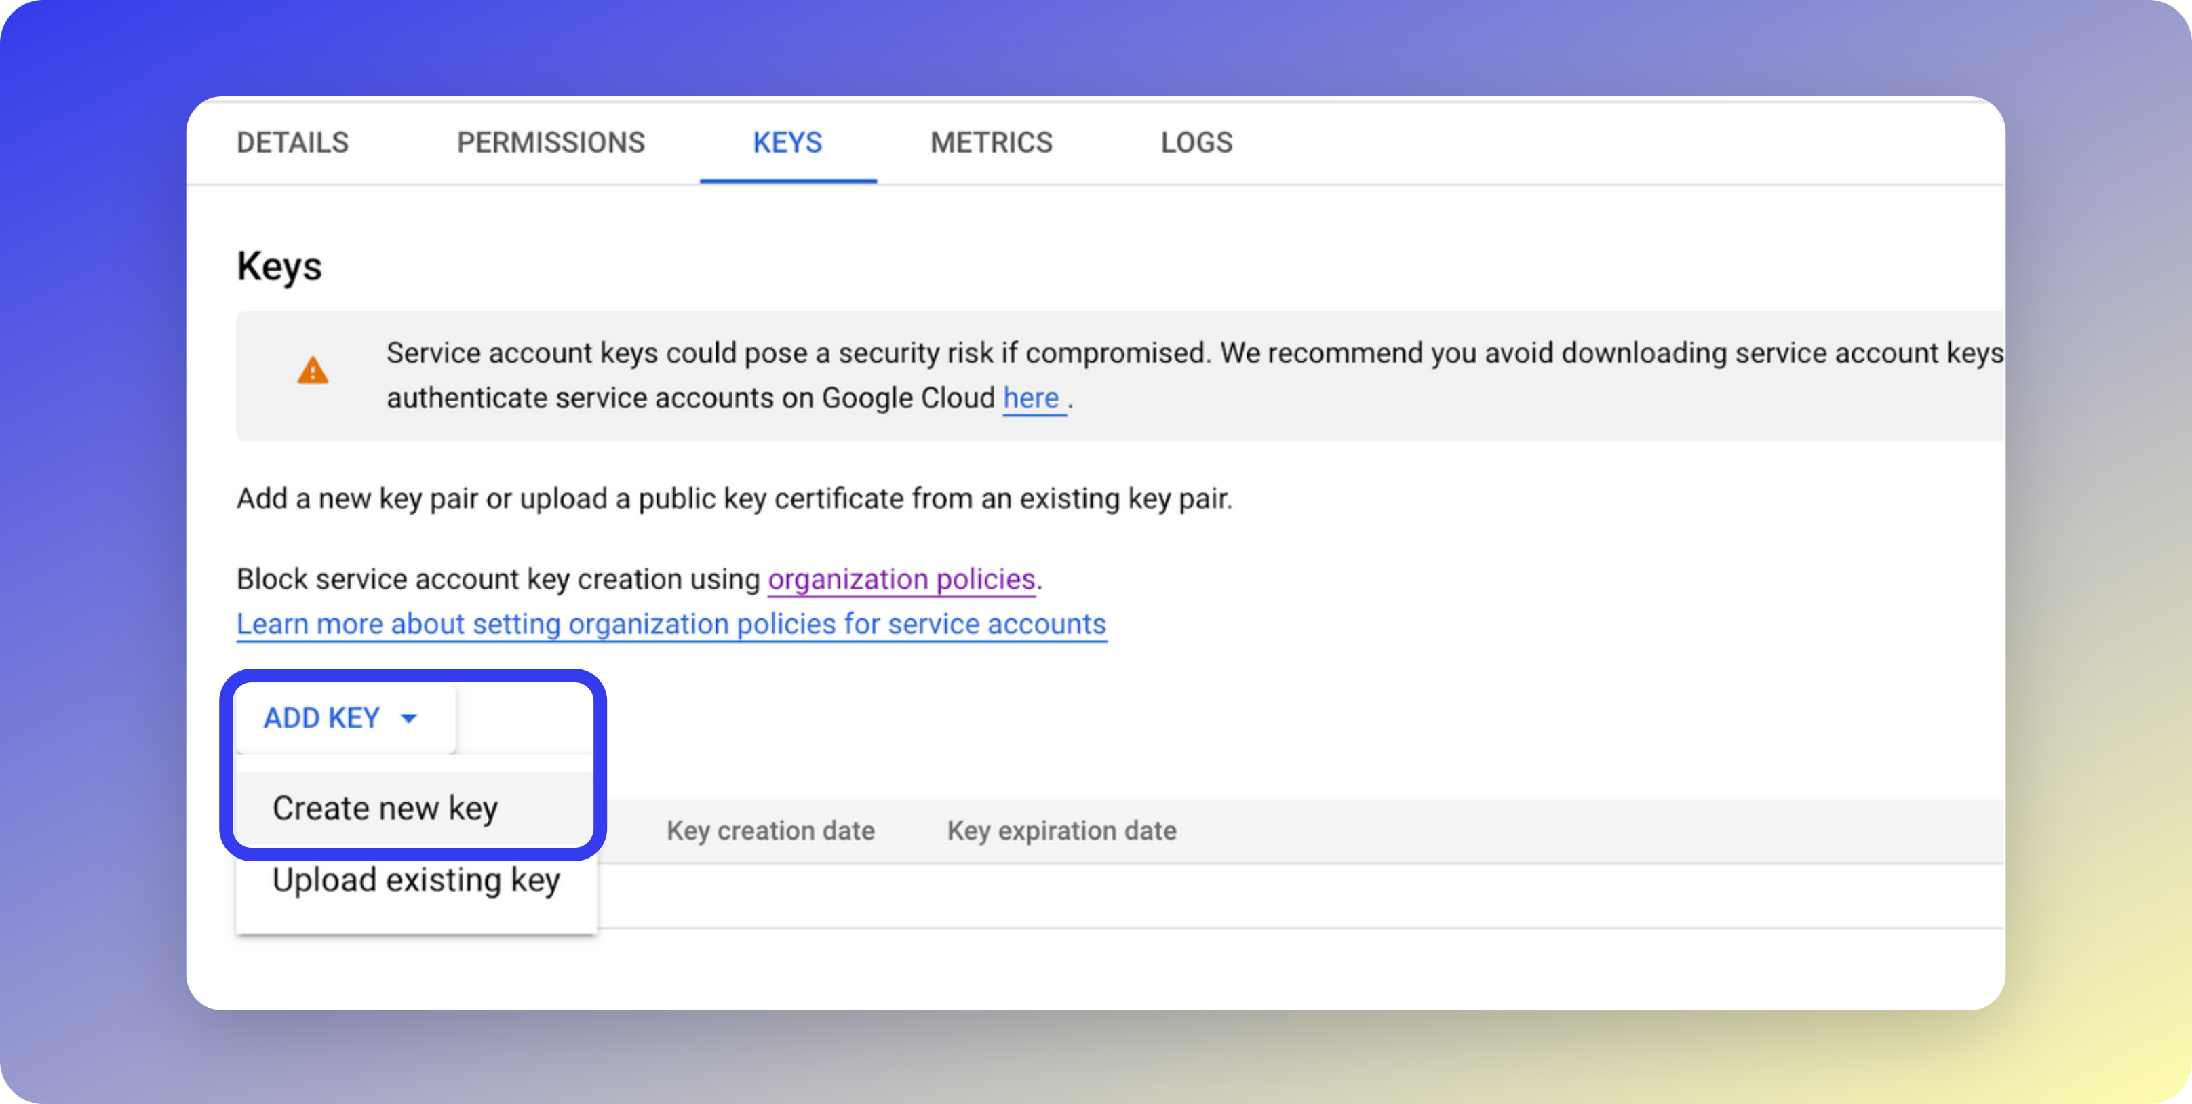Click the Key creation date column header
Screen dimensions: 2192x1104
coord(770,831)
